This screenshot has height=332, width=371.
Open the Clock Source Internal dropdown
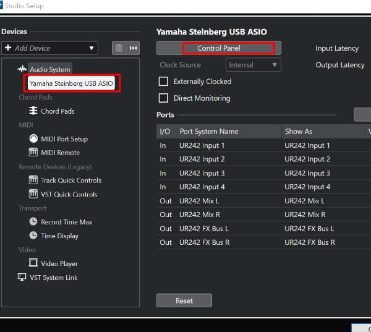(253, 65)
